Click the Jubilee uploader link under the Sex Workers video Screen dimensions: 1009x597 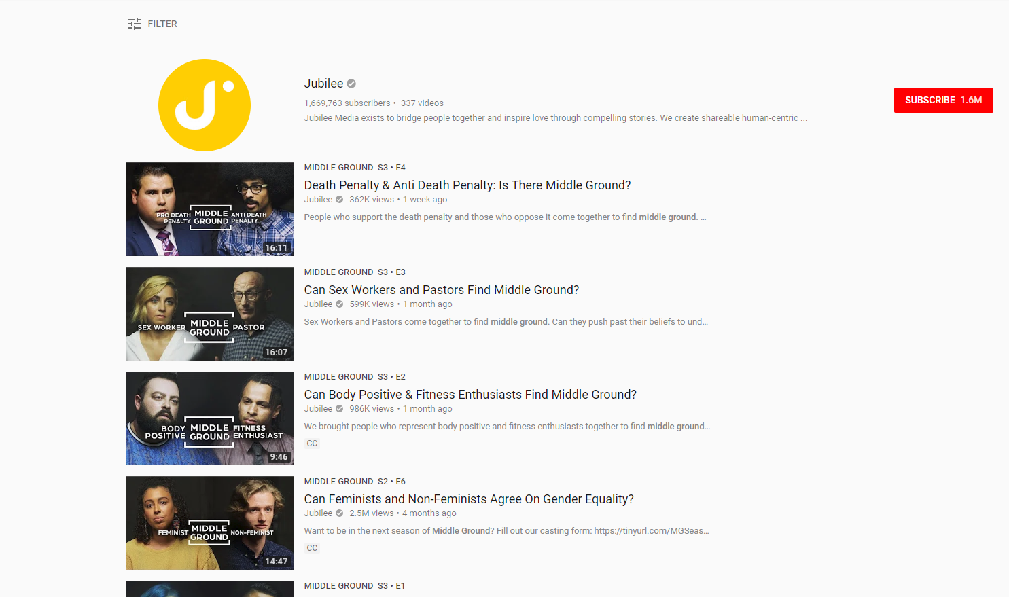coord(318,304)
